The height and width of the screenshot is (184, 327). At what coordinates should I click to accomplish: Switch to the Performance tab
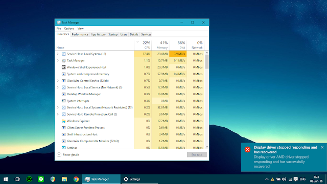[x=80, y=34]
